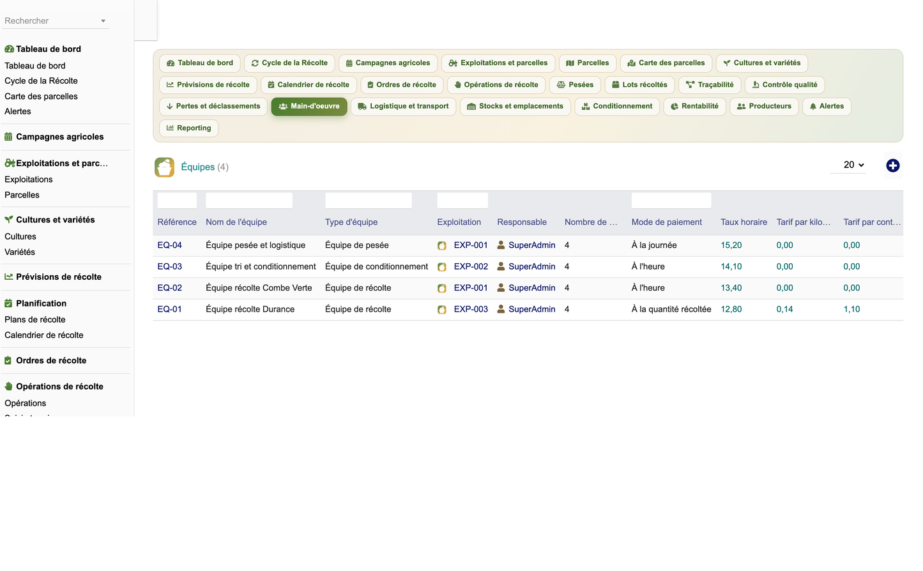Click the Exploitation filter field
The image size is (923, 571).
(462, 201)
